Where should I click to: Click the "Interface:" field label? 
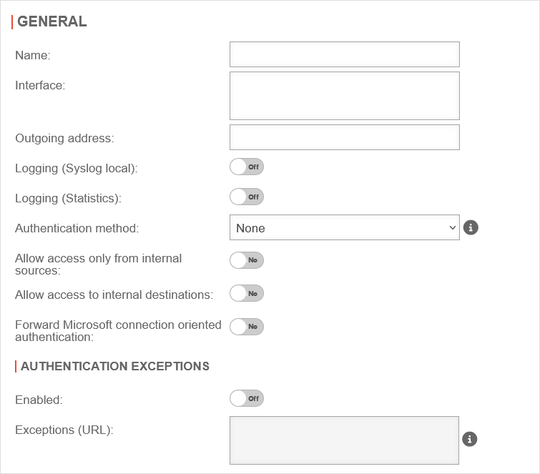(40, 85)
